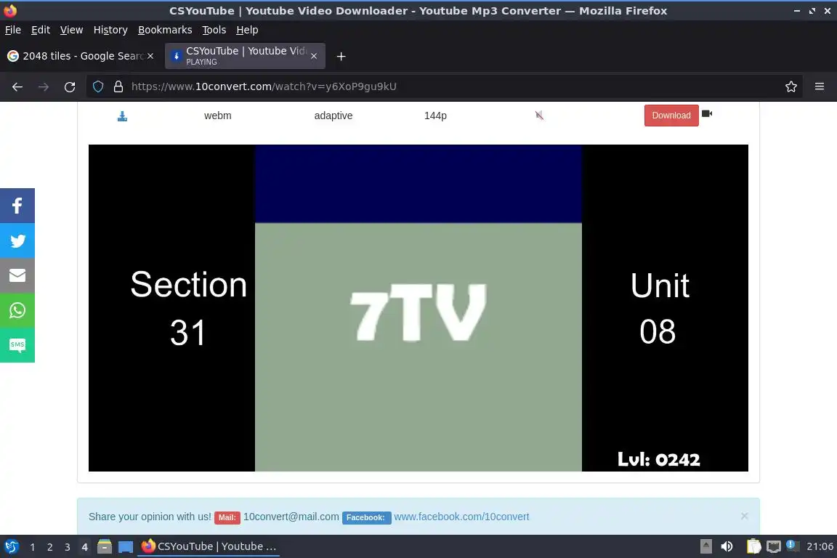Open tracking protection shield icon
837x558 pixels.
98,86
